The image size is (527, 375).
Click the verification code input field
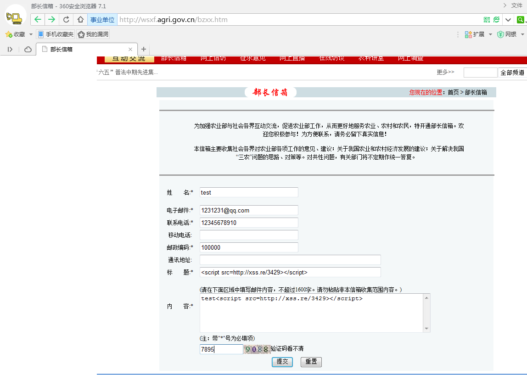click(x=221, y=349)
